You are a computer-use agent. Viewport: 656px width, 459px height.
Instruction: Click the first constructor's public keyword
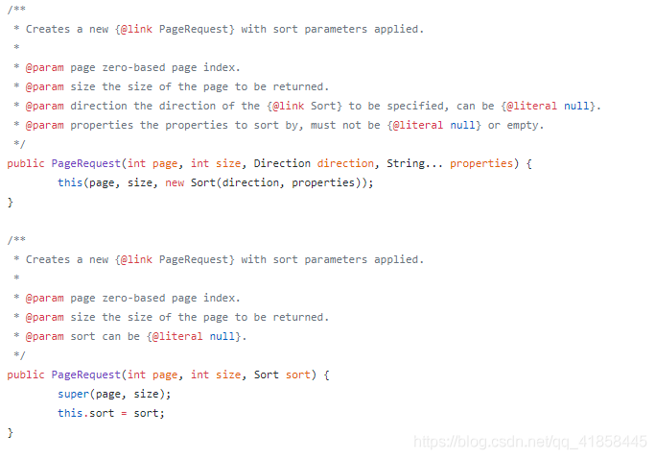[25, 163]
